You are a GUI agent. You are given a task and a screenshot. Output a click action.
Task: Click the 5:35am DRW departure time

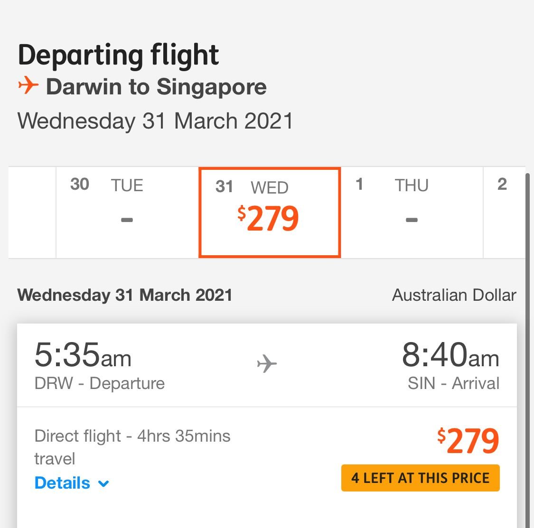point(83,355)
